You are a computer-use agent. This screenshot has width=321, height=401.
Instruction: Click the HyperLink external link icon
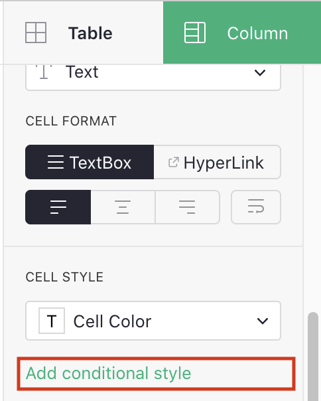(174, 163)
